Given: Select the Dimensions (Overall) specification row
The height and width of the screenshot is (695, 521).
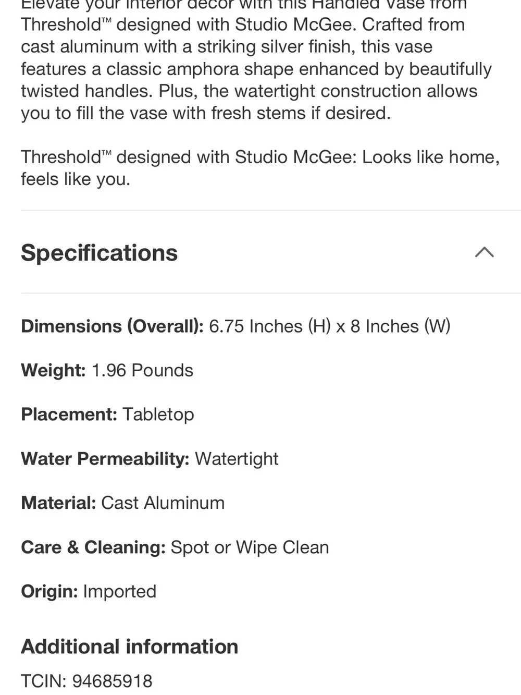Looking at the screenshot, I should click(235, 326).
